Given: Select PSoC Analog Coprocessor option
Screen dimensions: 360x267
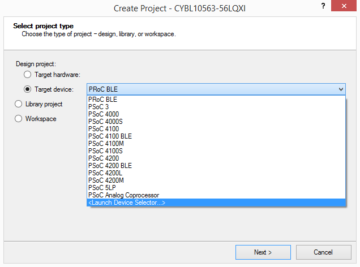Looking at the screenshot, I should pyautogui.click(x=124, y=195).
